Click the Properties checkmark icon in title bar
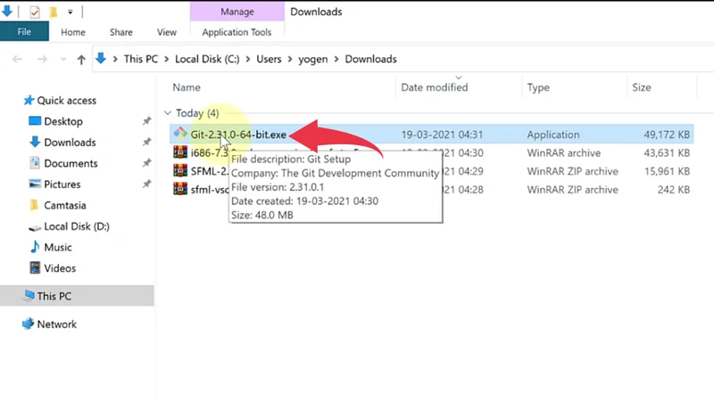 [34, 12]
